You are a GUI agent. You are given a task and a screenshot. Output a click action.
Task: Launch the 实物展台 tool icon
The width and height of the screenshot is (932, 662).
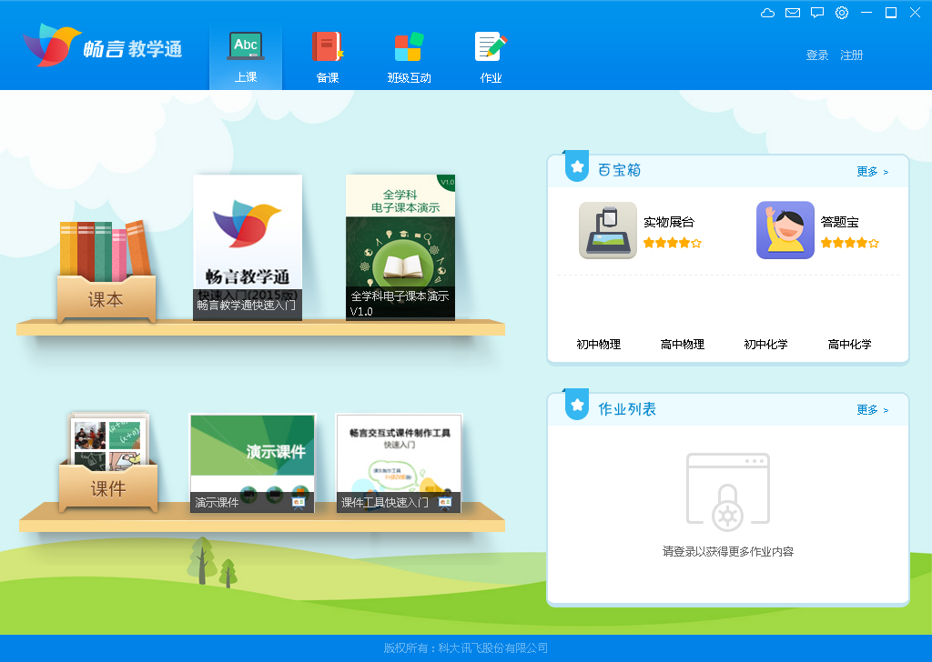point(607,230)
